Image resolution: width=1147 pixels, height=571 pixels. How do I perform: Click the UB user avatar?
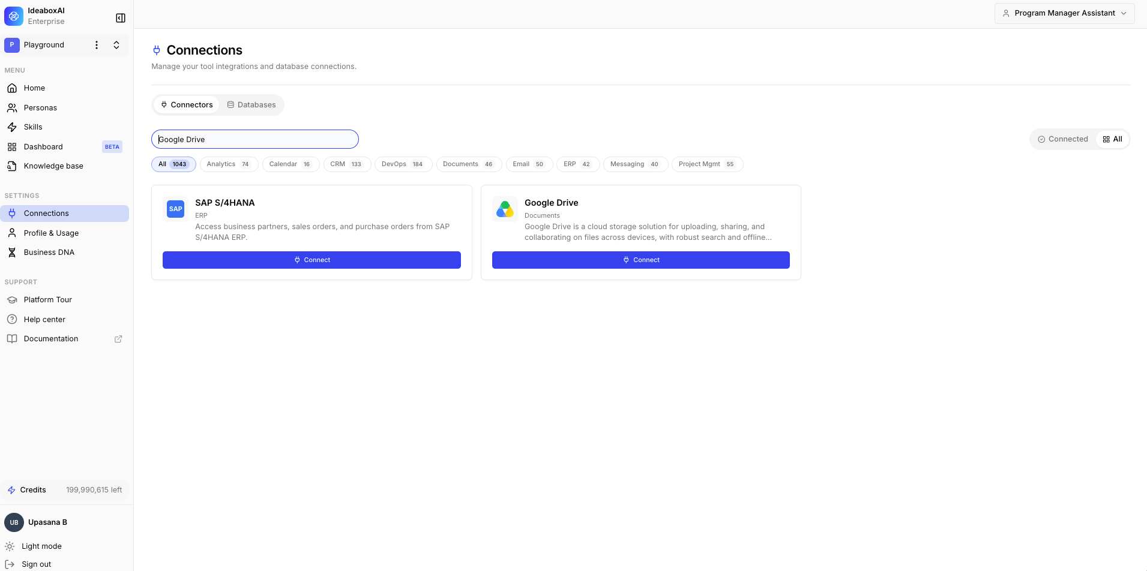(x=14, y=522)
